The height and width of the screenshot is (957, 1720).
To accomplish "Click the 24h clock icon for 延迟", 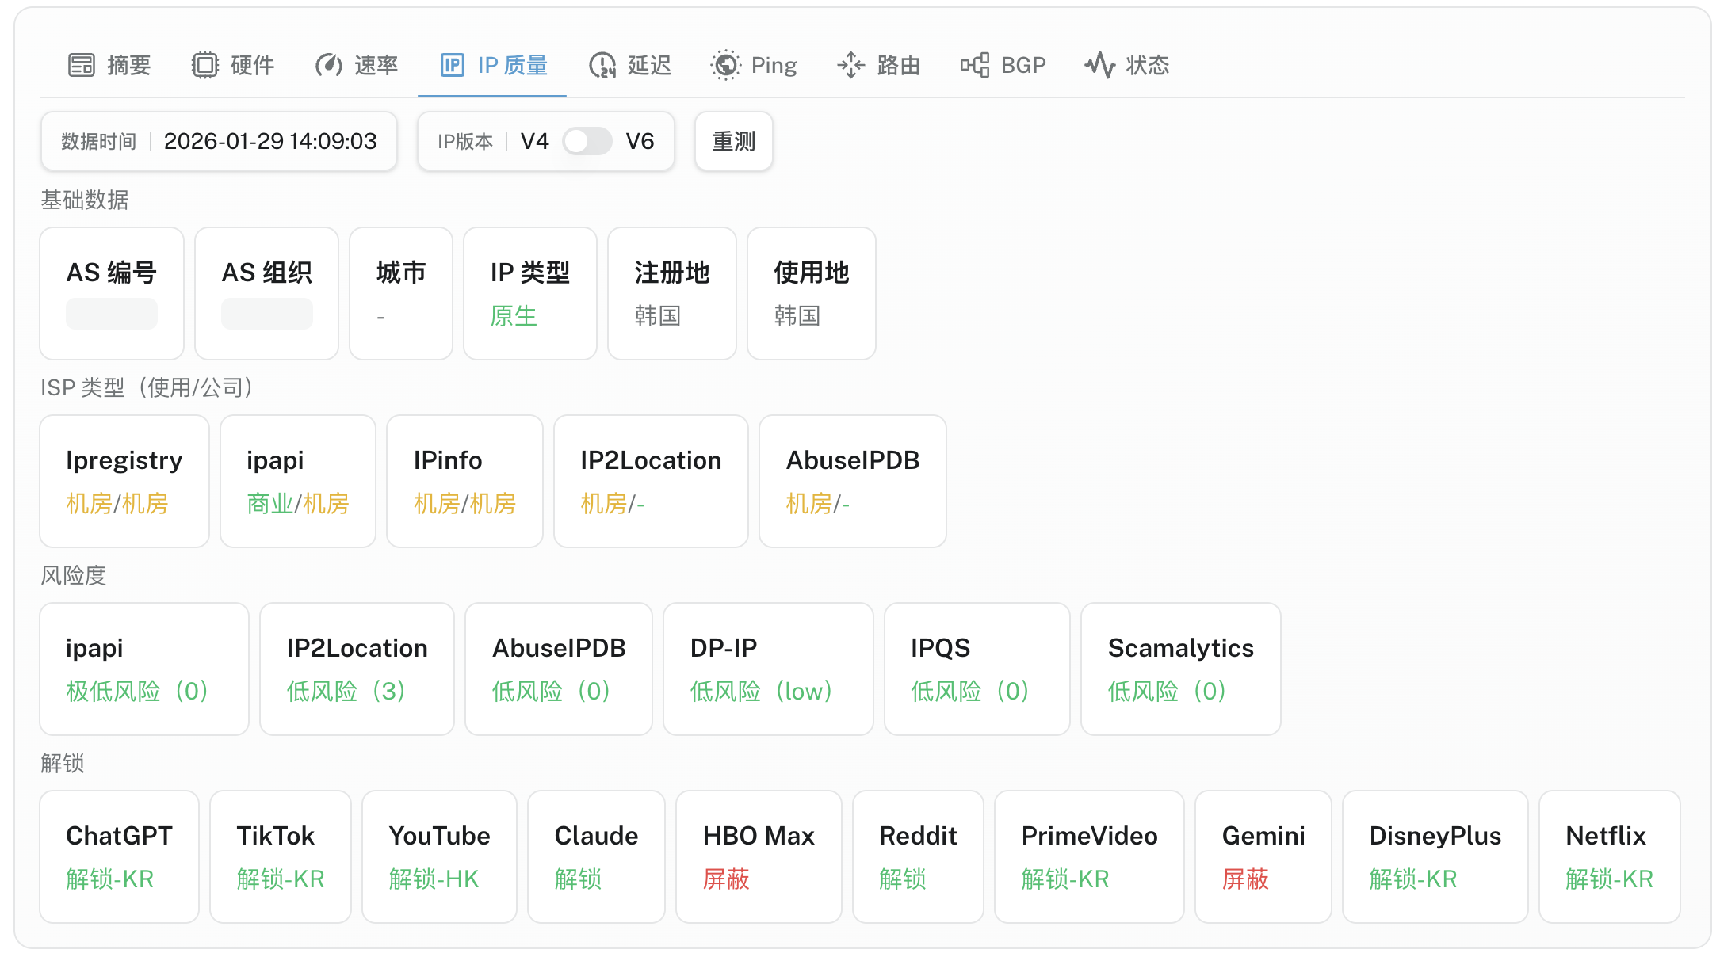I will [602, 65].
